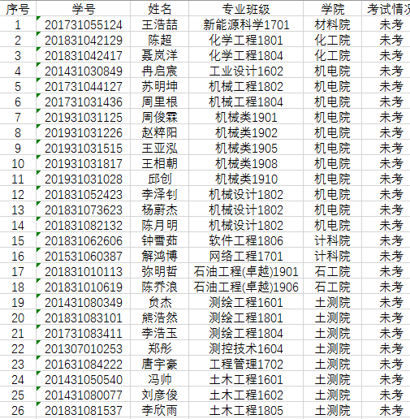Viewport: 410px width, 419px height.
Task: Select name cell 王浩喆
Action: [159, 24]
